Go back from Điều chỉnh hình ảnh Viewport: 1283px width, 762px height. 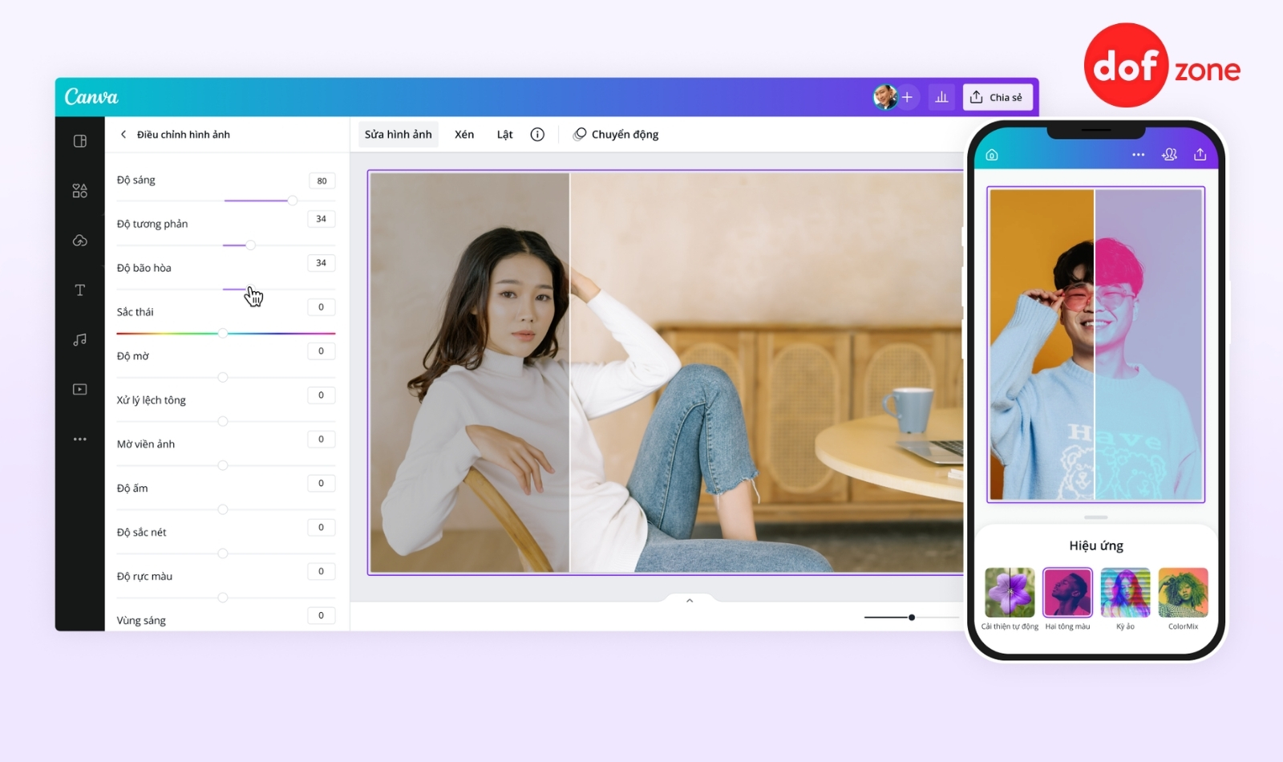pos(123,135)
